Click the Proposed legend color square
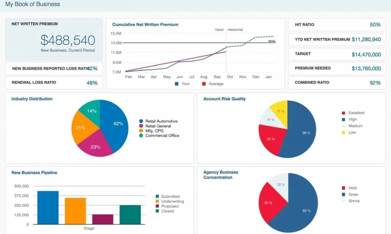This screenshot has height=234, width=391. (157, 206)
